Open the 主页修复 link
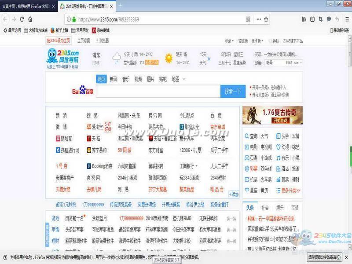This screenshot has width=352, height=264. tap(84, 40)
